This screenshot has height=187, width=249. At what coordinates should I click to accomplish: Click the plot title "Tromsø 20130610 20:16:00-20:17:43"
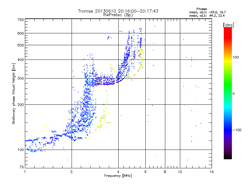coord(118,11)
